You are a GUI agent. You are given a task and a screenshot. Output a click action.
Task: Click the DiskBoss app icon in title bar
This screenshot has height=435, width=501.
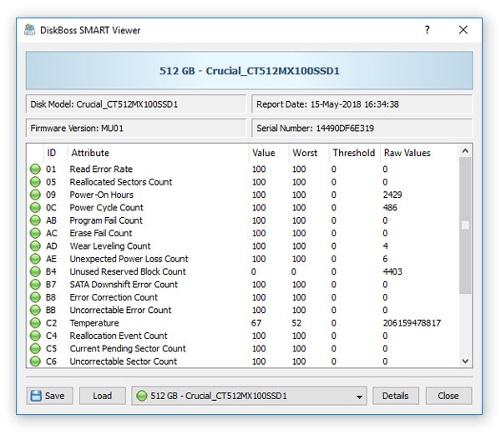(30, 30)
